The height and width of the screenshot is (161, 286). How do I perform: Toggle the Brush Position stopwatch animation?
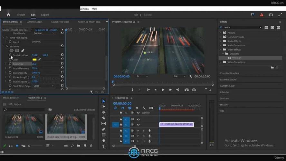click(x=10, y=55)
